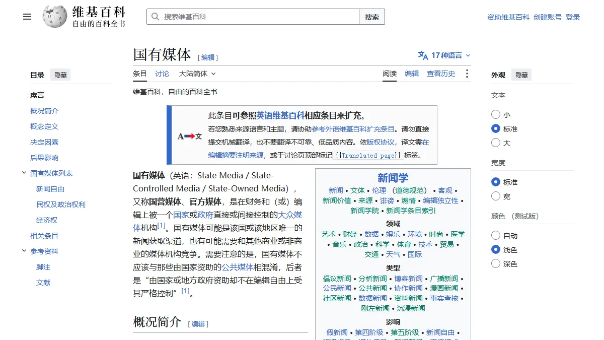Click the Wikipedia globe logo

point(55,17)
